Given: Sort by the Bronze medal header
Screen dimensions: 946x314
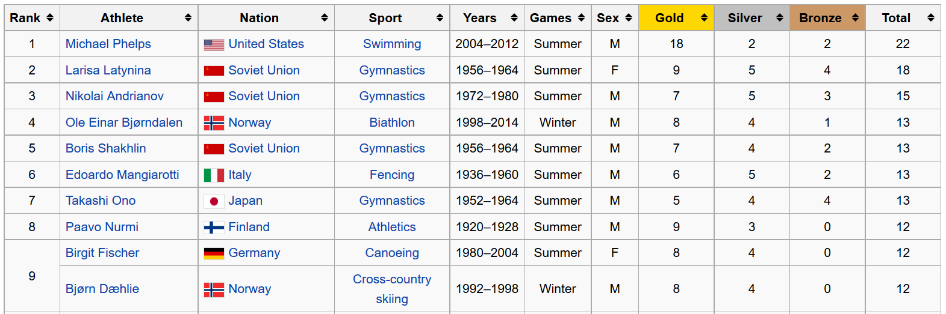Looking at the screenshot, I should (x=855, y=18).
